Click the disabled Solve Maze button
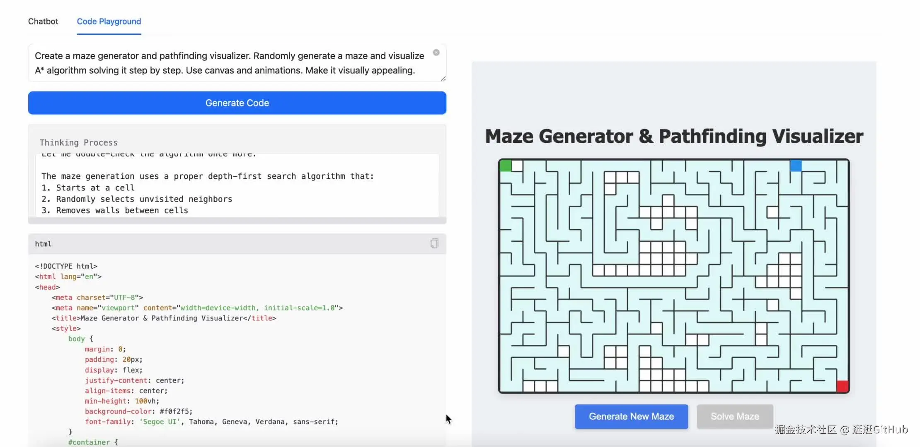The image size is (920, 447). (735, 416)
